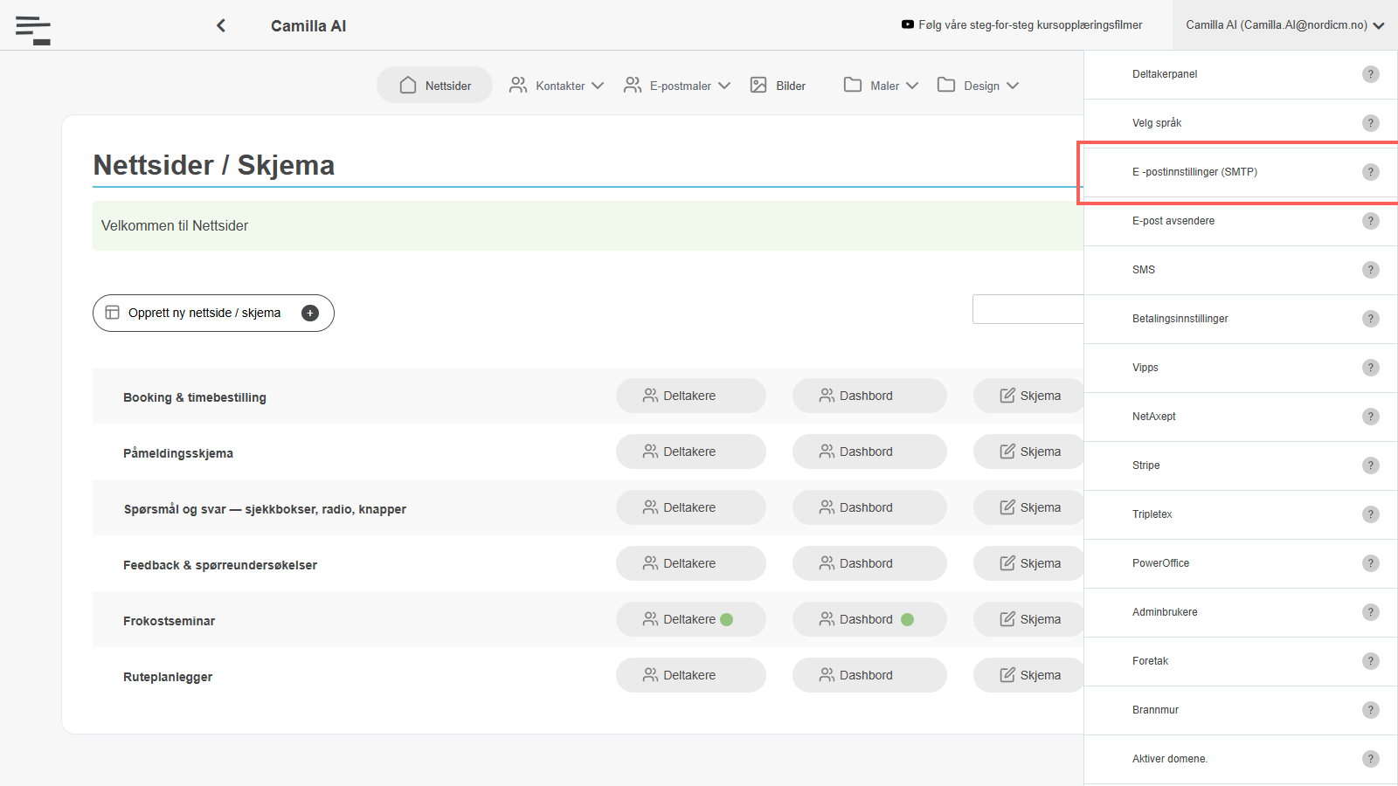Click the Bilder image icon in navigation
Viewport: 1398px width, 786px height.
click(x=758, y=85)
